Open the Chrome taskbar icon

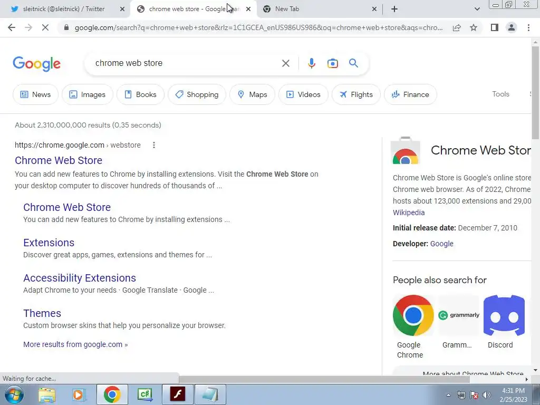pos(112,394)
